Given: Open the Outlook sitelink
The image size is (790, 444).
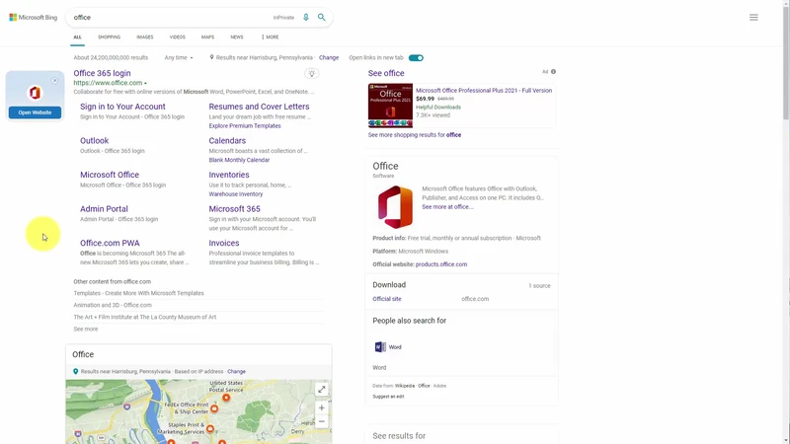Looking at the screenshot, I should 94,140.
